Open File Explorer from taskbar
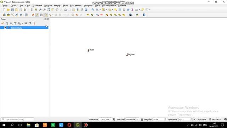 click(28, 125)
